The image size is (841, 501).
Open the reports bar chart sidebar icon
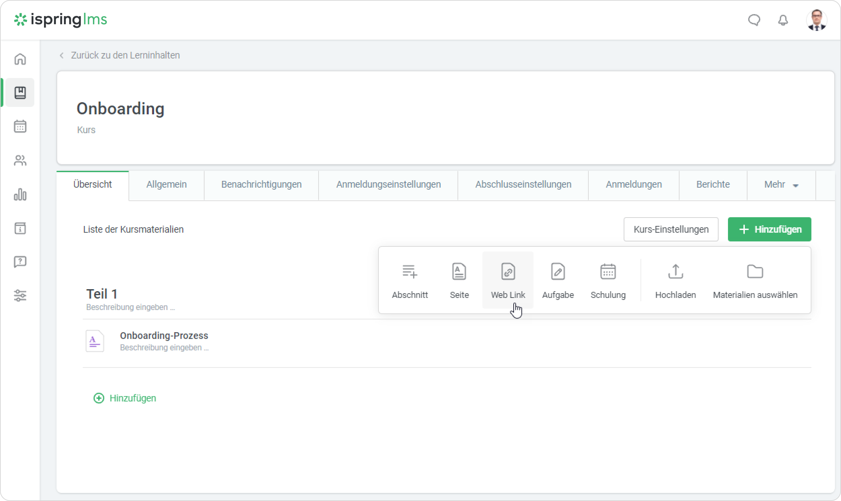[x=20, y=194]
